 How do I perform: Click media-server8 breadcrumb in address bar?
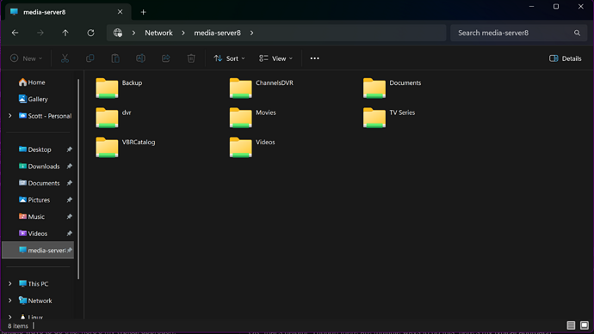(x=218, y=33)
